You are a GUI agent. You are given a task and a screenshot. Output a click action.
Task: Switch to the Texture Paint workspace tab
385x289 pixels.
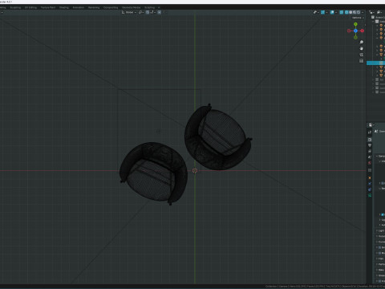[x=48, y=7]
